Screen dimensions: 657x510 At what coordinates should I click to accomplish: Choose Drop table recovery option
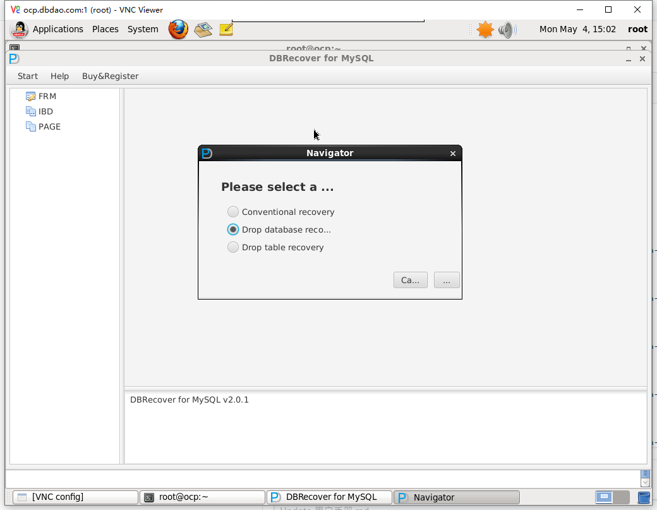(233, 247)
